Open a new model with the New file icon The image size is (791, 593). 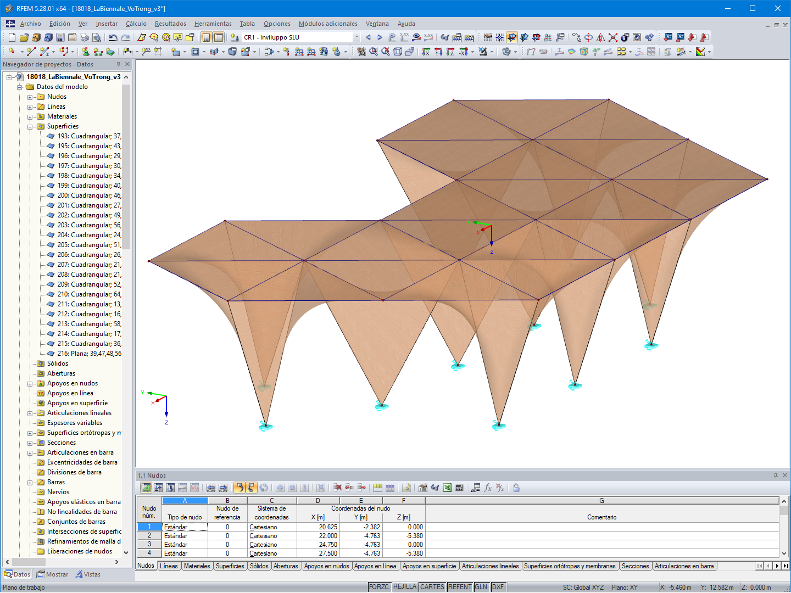point(11,37)
